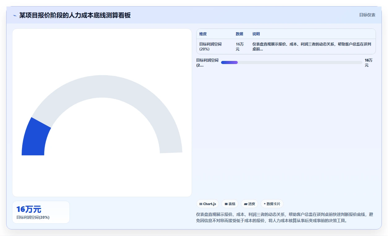This screenshot has height=236, width=388.
Task: Click the 数据 column header
Action: pyautogui.click(x=239, y=34)
